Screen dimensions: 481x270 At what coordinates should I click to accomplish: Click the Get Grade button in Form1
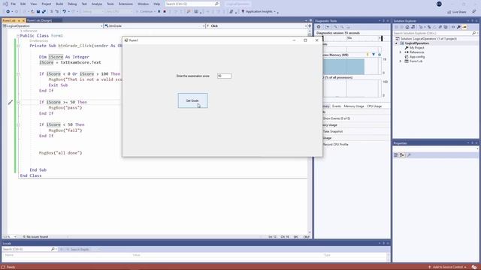(x=192, y=100)
